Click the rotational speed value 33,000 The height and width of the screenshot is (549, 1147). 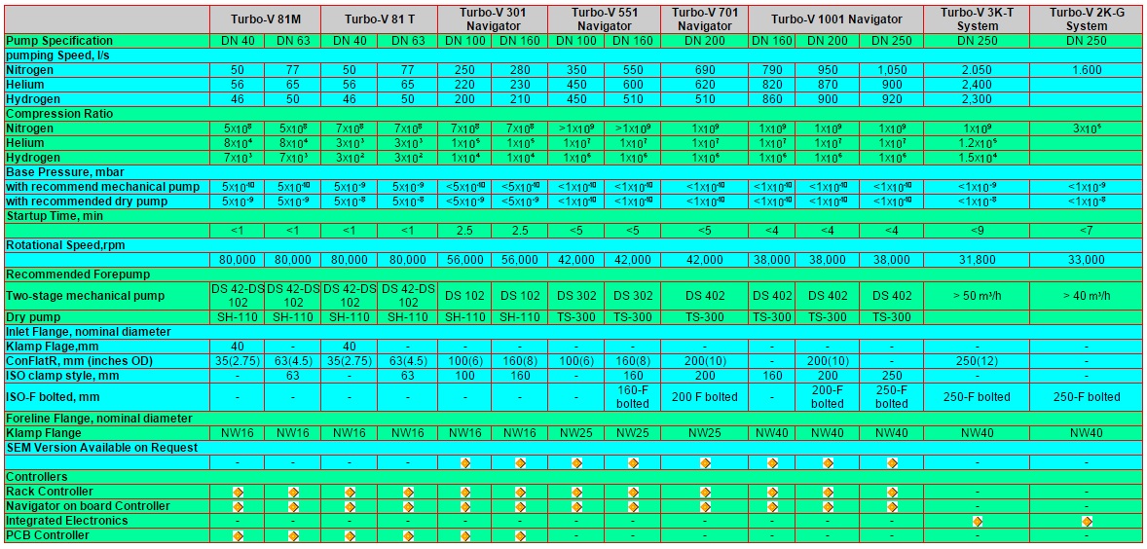coord(1087,260)
